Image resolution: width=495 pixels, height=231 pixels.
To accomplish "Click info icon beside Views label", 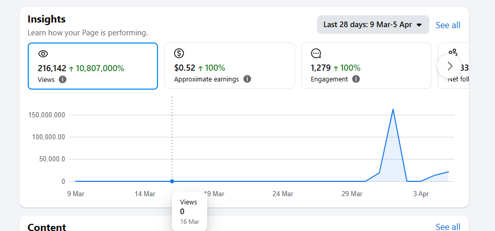I will (63, 79).
